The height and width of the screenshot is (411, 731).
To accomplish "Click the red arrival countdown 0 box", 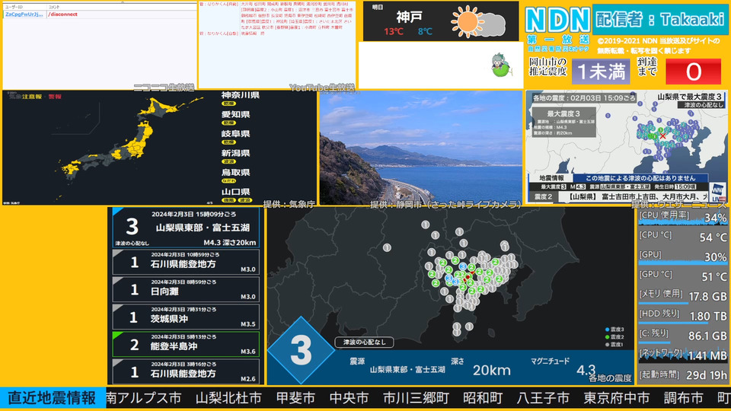I will pos(693,72).
